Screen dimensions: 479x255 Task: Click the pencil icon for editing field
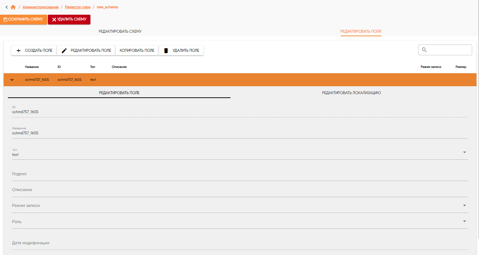click(64, 51)
